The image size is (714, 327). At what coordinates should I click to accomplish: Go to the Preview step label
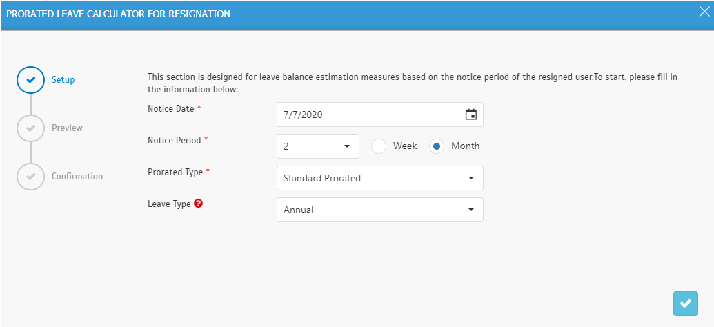tap(67, 128)
